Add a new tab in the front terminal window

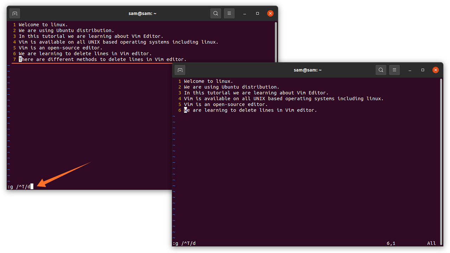click(x=180, y=70)
